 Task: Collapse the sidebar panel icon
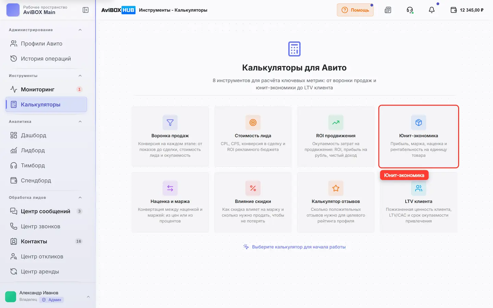[x=86, y=10]
